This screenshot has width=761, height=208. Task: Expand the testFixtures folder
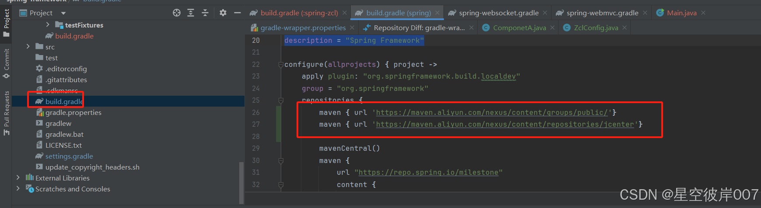click(48, 25)
